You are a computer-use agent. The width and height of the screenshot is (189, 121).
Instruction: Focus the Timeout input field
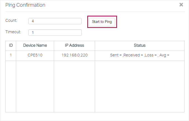(x=55, y=33)
